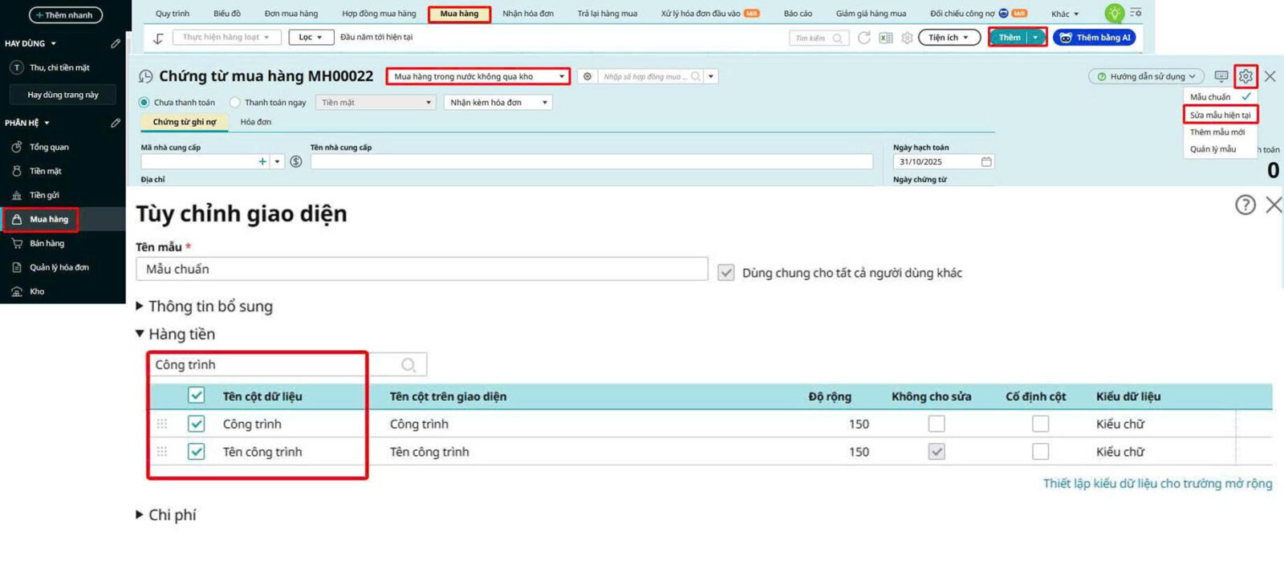
Task: Click the Tên mẫu input field
Action: pos(421,269)
